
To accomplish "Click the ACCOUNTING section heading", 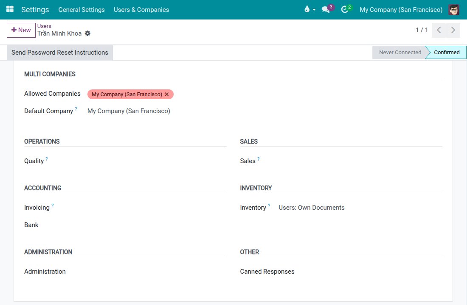I will [x=43, y=188].
